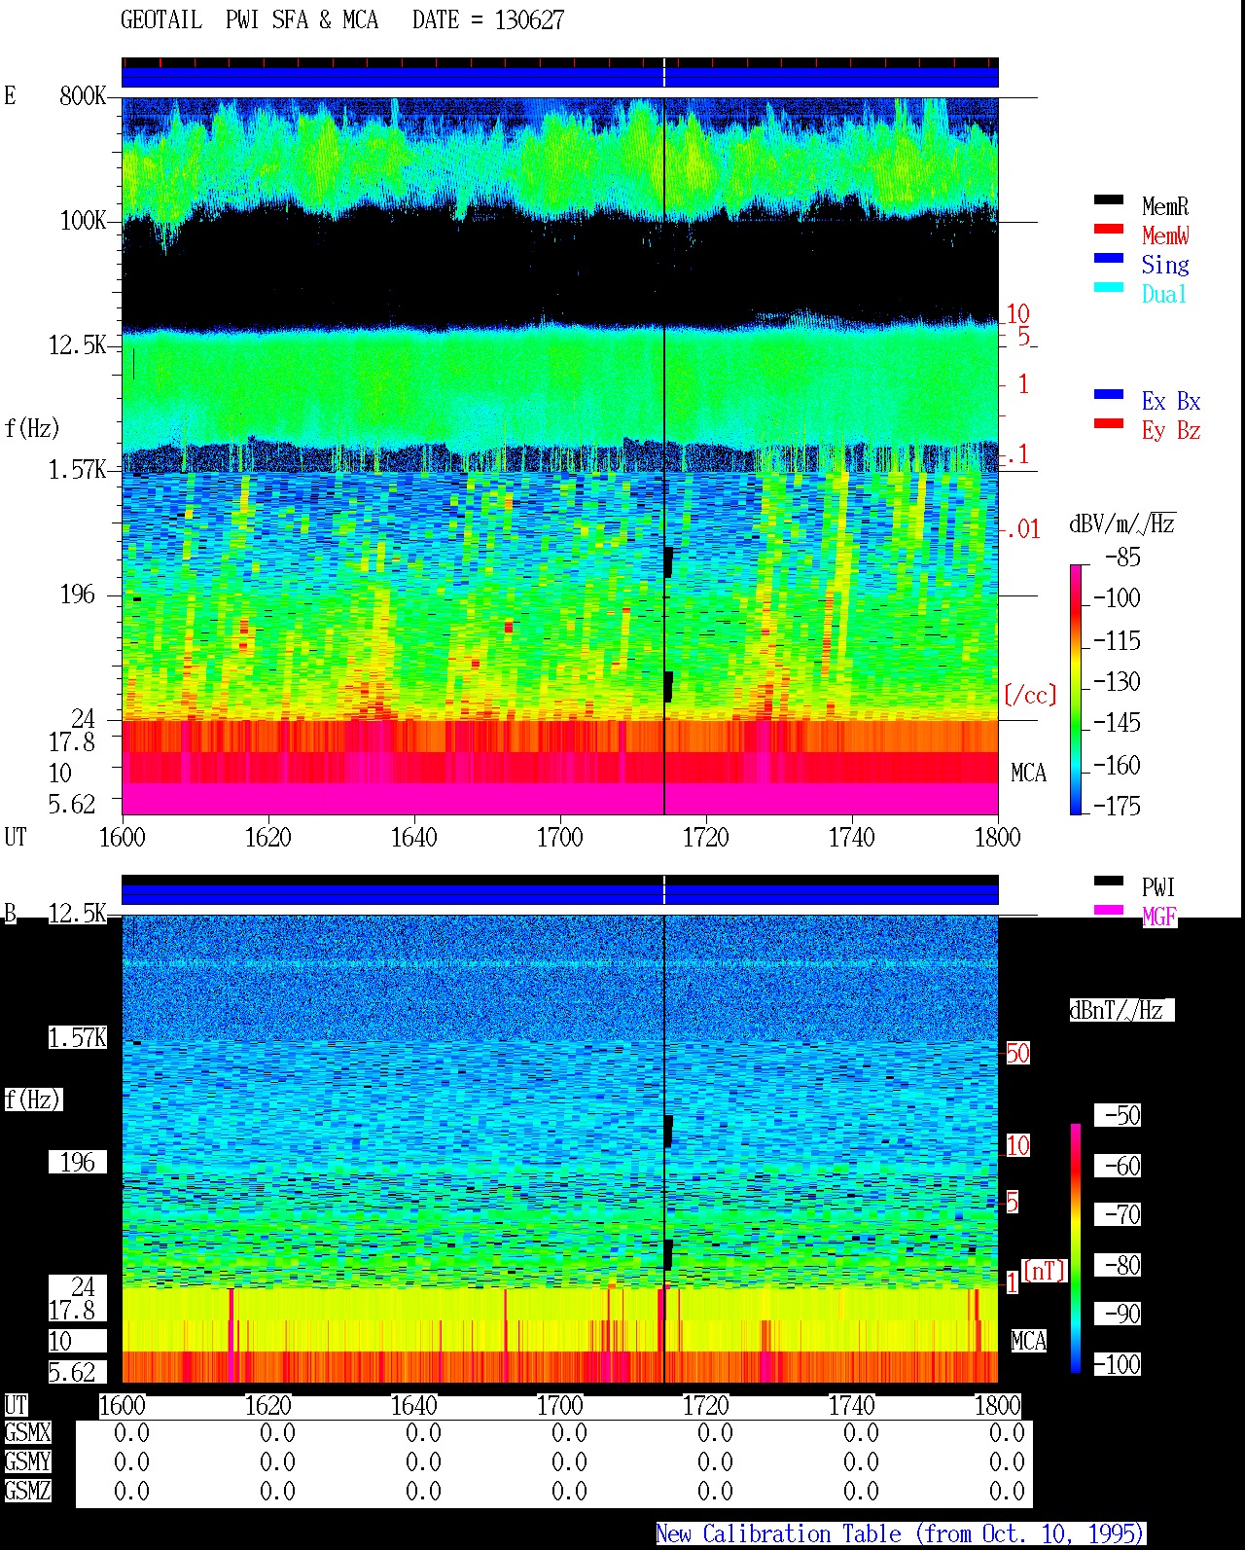
Task: Click the 800K frequency label on the E axis
Action: pos(83,95)
